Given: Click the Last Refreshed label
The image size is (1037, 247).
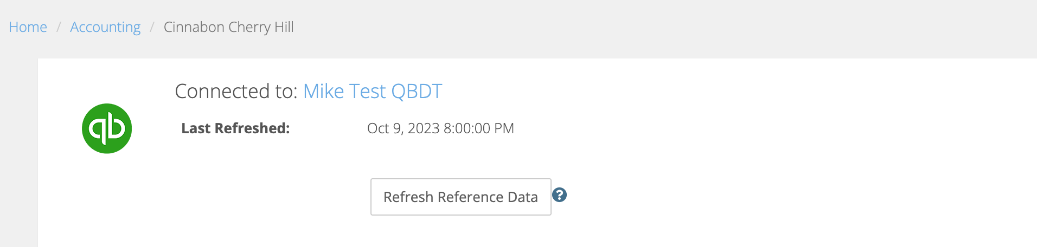Looking at the screenshot, I should pyautogui.click(x=235, y=128).
